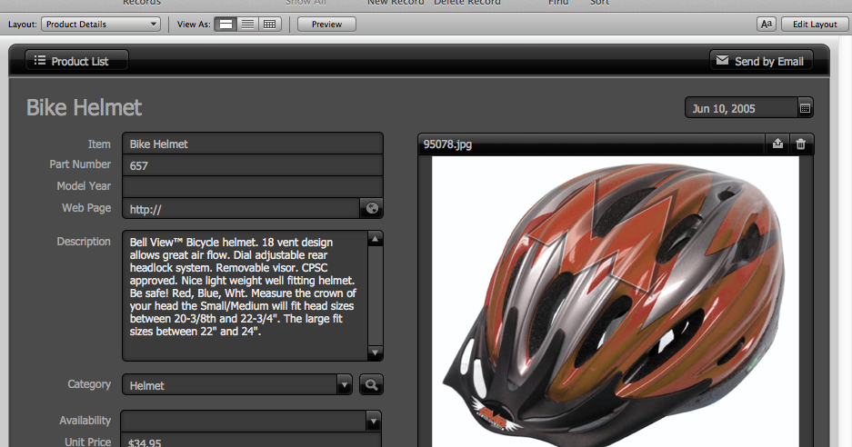Click Send by Email button
The image size is (852, 447).
coord(761,61)
